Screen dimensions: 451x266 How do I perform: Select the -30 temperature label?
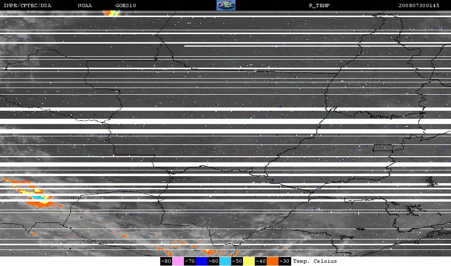(285, 261)
